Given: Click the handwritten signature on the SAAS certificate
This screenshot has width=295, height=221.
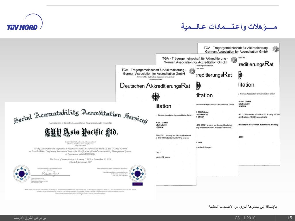Looking at the screenshot, I should 50,173.
